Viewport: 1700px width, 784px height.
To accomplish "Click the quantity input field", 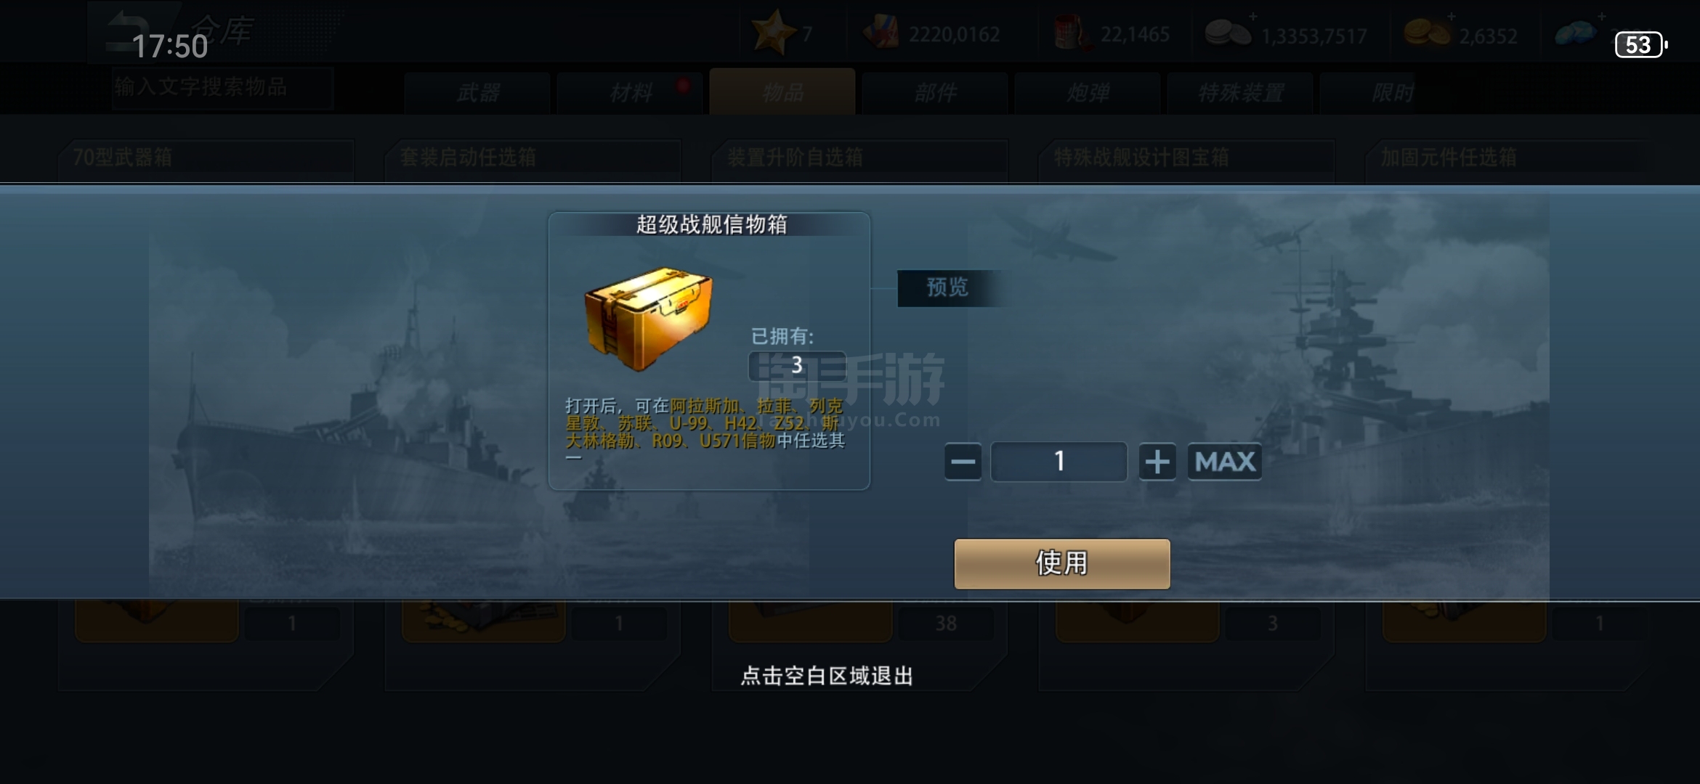I will coord(1059,462).
